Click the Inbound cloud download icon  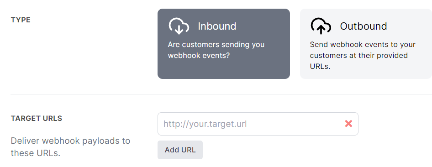(x=179, y=26)
